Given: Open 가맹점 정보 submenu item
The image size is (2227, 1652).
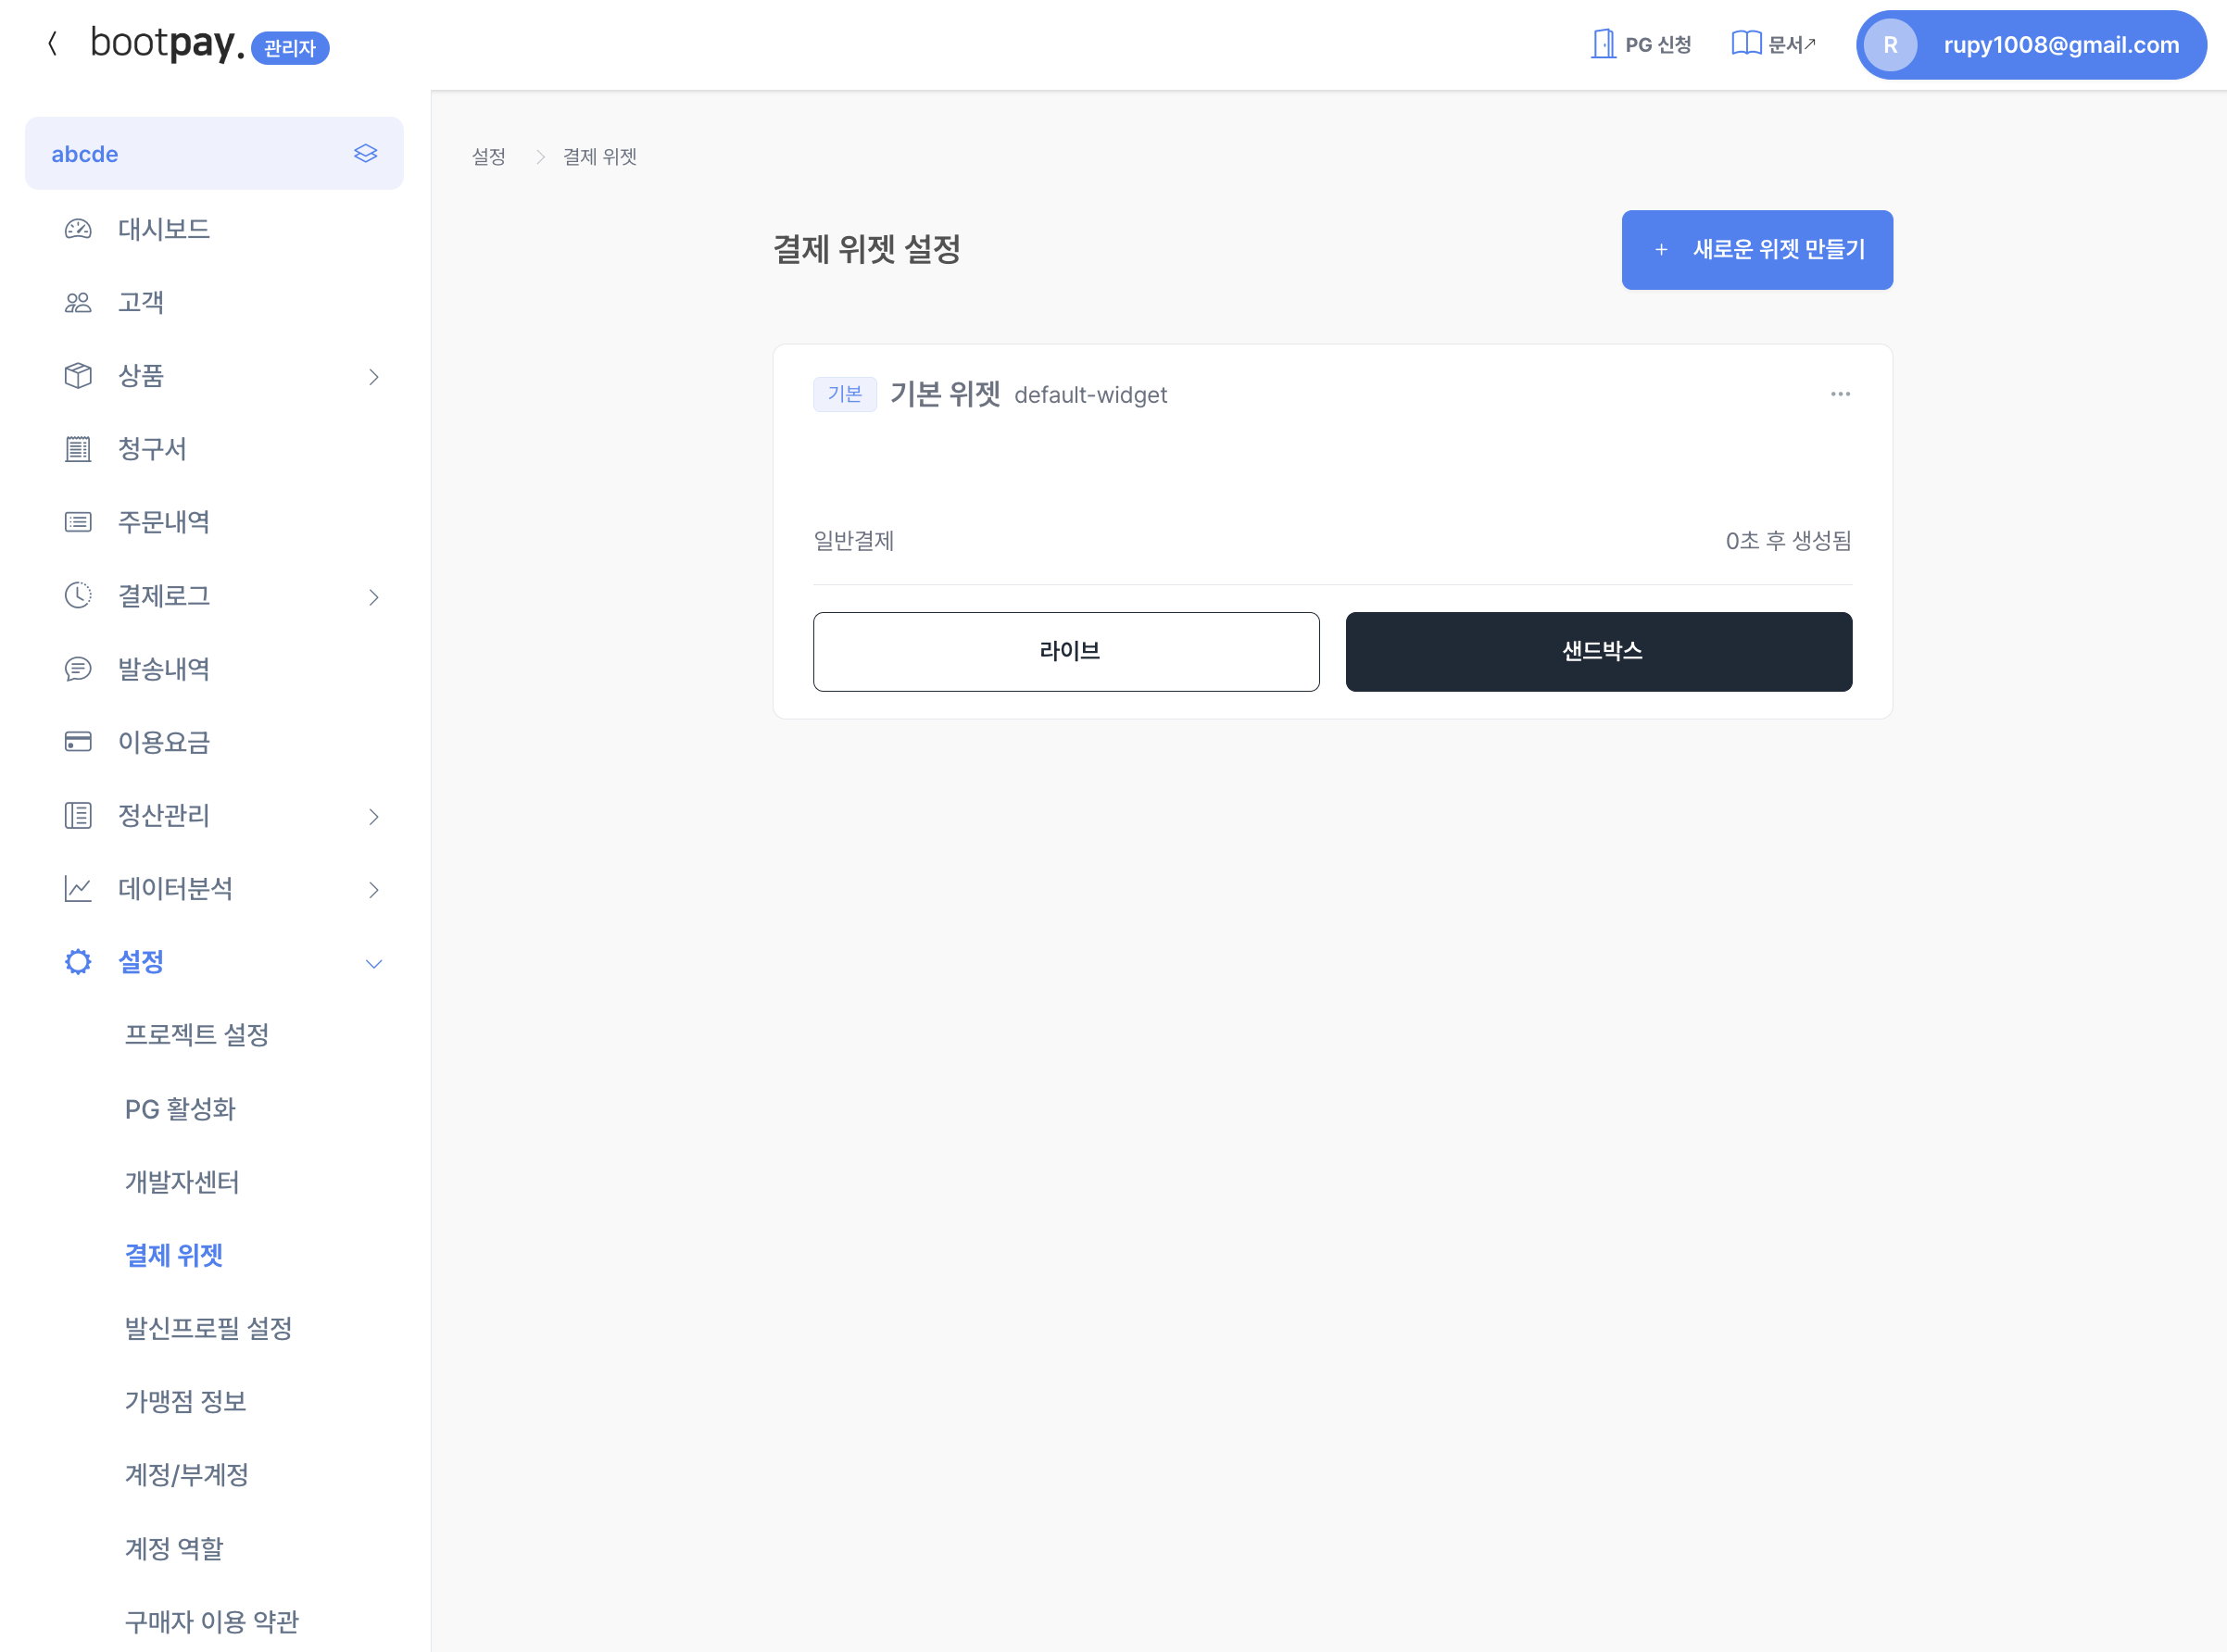Looking at the screenshot, I should coord(185,1401).
